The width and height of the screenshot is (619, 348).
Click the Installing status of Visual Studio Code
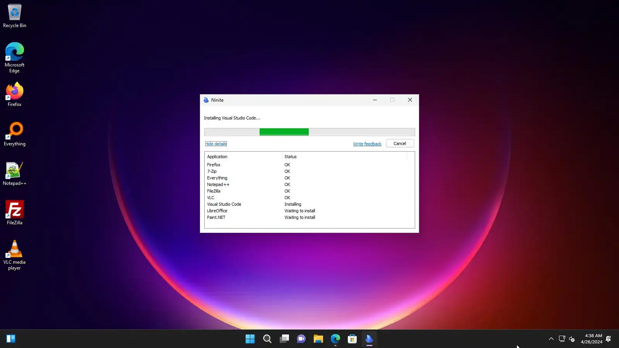click(293, 204)
